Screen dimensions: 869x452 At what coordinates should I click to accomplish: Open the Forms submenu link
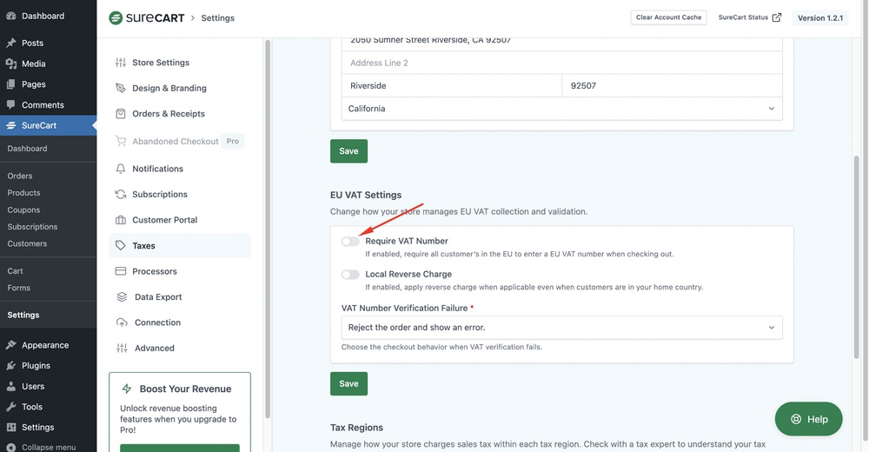[19, 288]
